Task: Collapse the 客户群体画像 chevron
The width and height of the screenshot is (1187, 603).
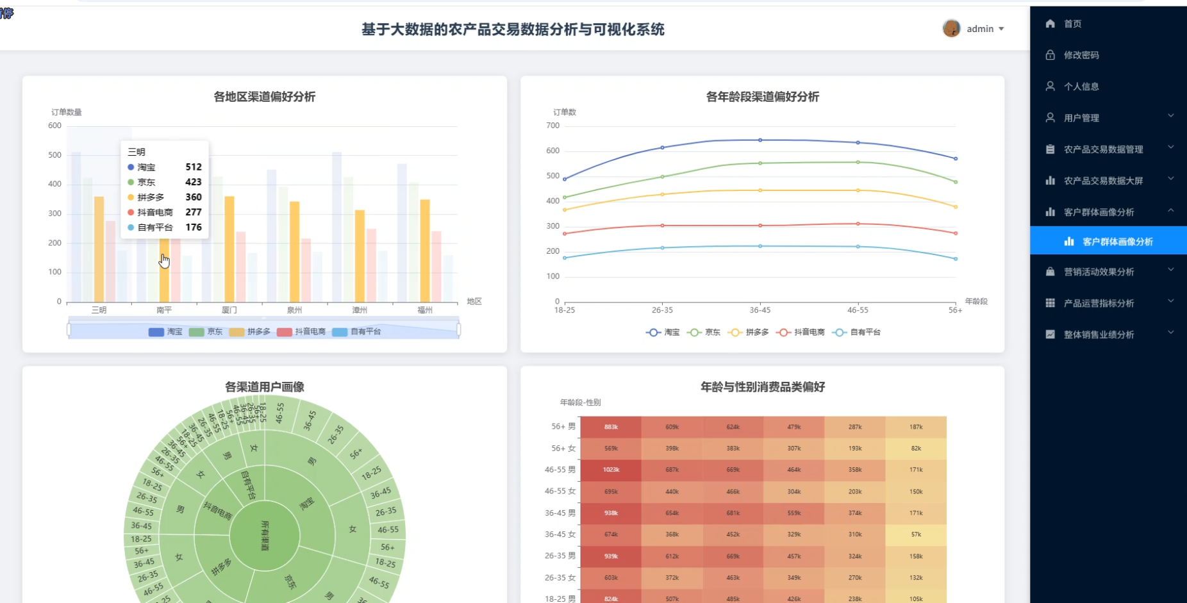Action: (x=1171, y=210)
